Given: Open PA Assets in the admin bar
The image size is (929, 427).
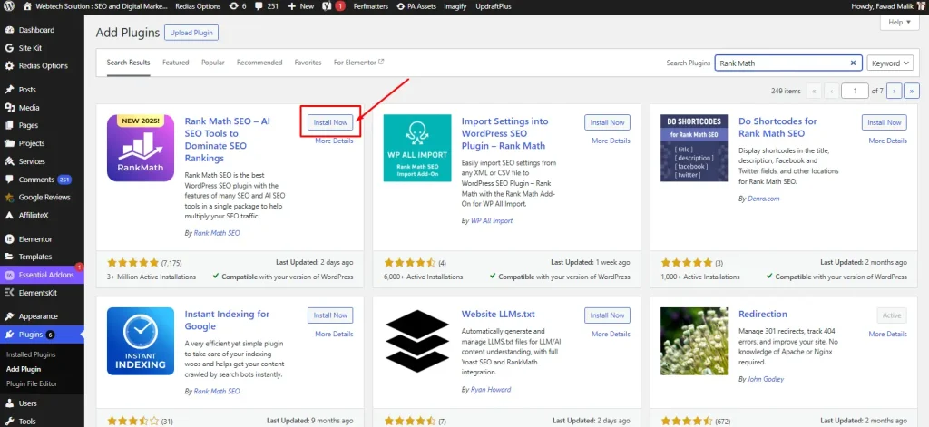Looking at the screenshot, I should (416, 6).
